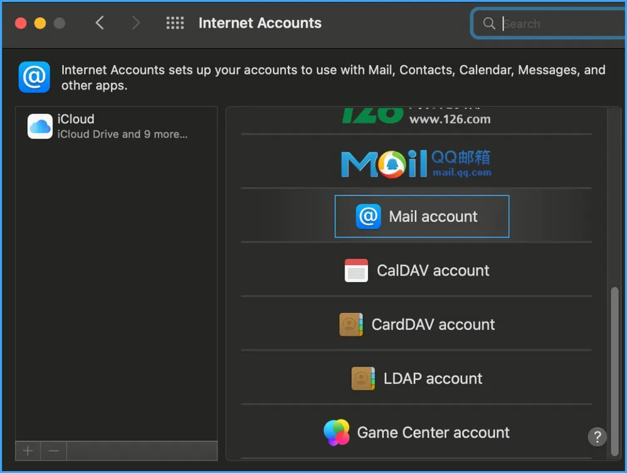Click the magnifying glass search icon

(x=489, y=23)
